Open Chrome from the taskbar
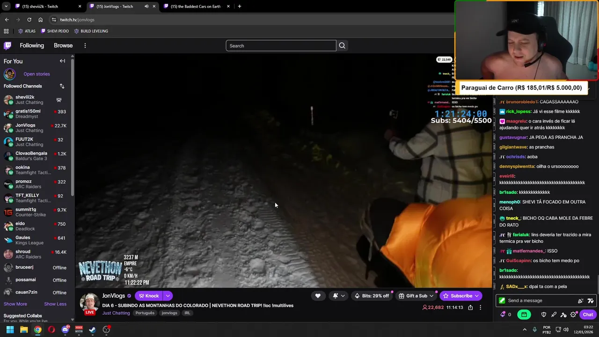Screen dimensions: 599x337 click(x=37, y=330)
